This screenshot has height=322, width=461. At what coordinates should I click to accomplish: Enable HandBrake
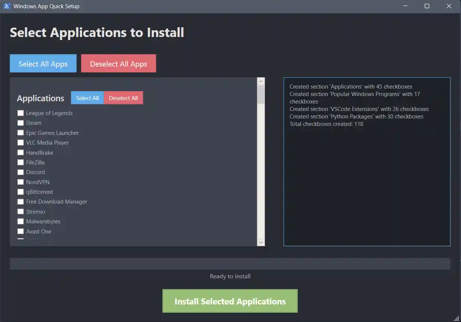click(21, 152)
